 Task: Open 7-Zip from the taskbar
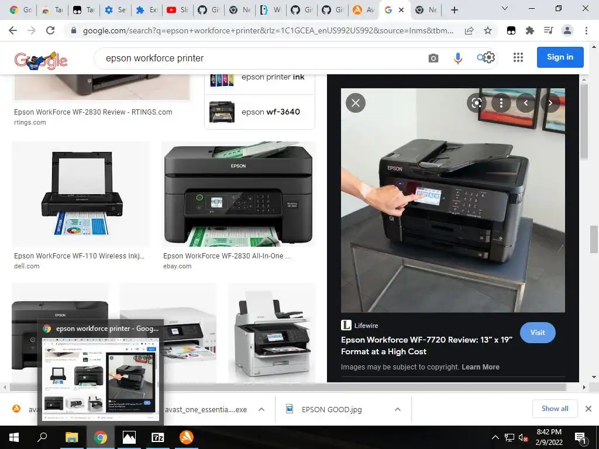158,437
